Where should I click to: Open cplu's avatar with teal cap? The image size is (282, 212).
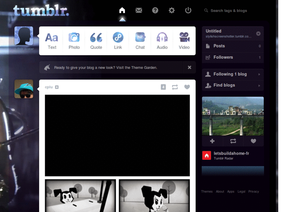(24, 89)
